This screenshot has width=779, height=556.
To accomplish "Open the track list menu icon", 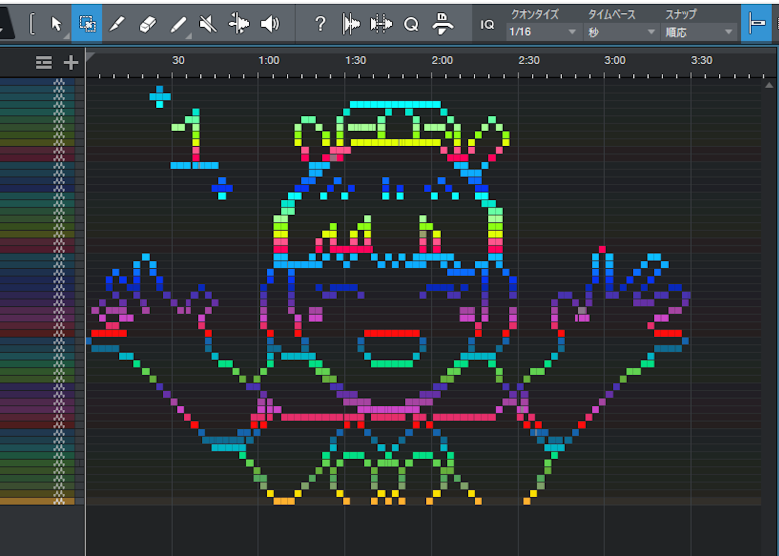I will tap(44, 63).
